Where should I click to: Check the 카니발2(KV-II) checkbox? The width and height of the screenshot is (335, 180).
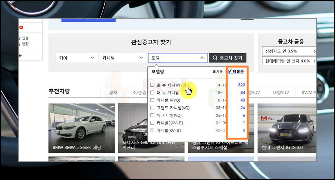click(x=152, y=123)
